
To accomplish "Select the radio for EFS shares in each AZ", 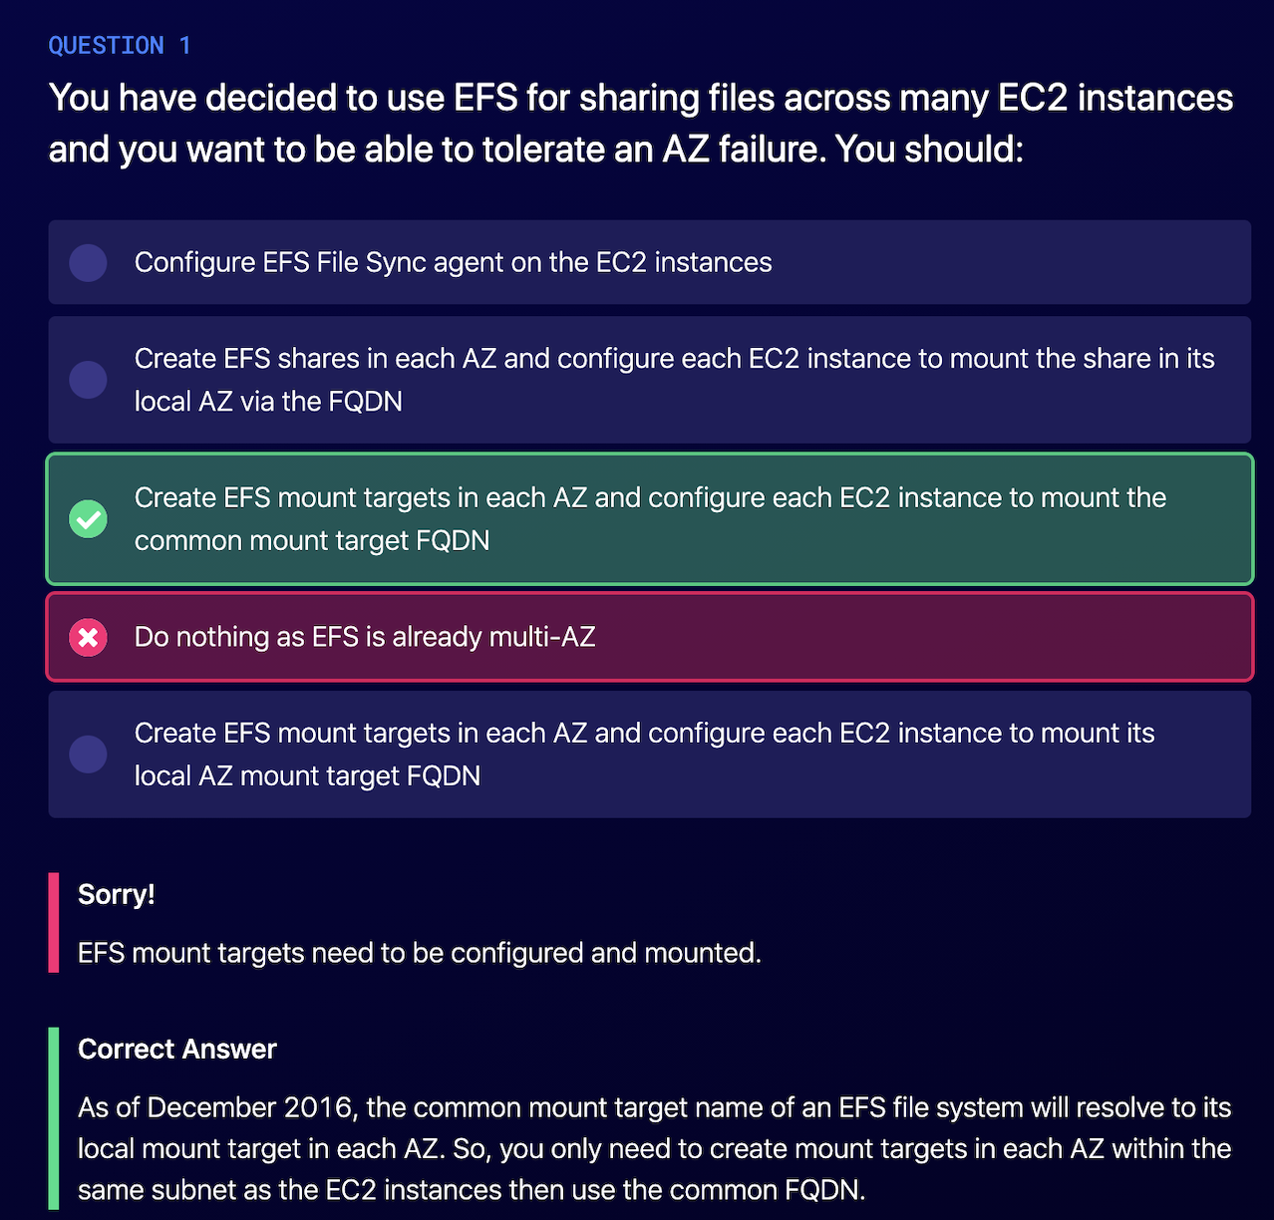I will 88,380.
